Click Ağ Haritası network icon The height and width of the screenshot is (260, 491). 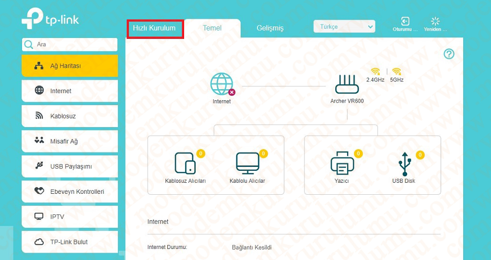[39, 65]
